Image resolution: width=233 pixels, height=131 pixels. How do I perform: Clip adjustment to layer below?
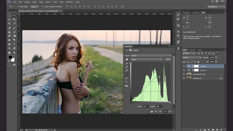[151, 112]
